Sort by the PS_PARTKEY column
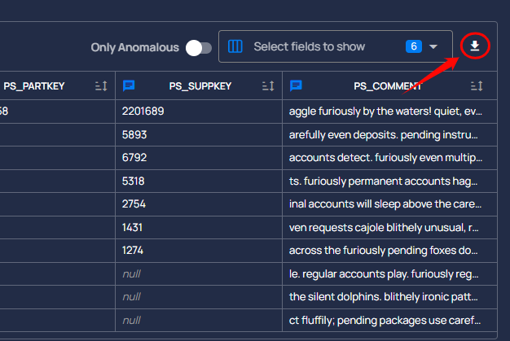The height and width of the screenshot is (341, 510). 101,86
